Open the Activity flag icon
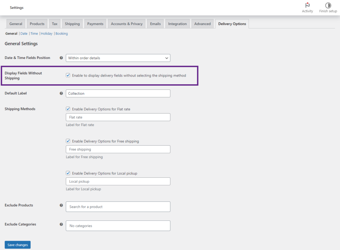340x250 pixels. (x=307, y=5)
